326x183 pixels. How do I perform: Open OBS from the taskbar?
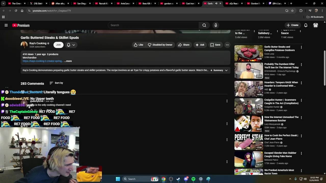[x=171, y=179]
